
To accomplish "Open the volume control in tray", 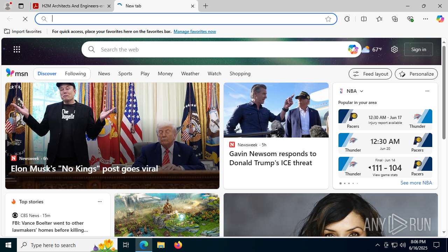I will tap(403, 245).
